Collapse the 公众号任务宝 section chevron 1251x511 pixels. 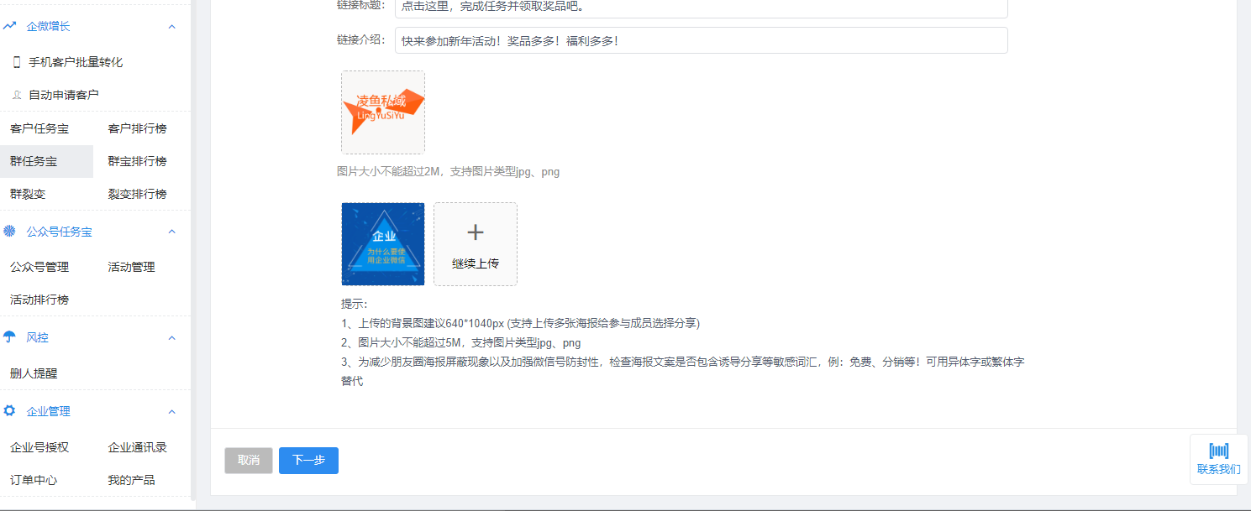tap(172, 232)
